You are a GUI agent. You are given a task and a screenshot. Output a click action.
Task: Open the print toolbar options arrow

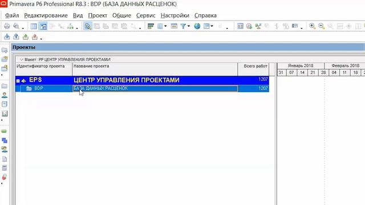click(x=23, y=28)
